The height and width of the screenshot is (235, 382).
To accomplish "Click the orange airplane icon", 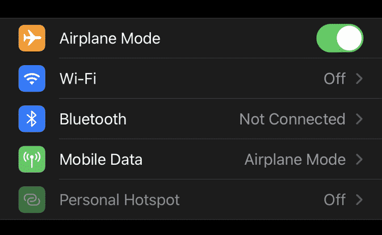I will [x=32, y=38].
